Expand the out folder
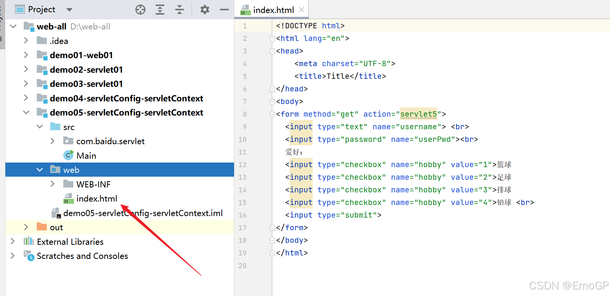 click(x=26, y=227)
